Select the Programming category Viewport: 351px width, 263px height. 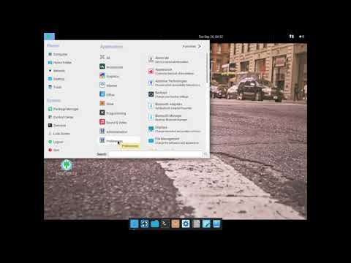(113, 113)
